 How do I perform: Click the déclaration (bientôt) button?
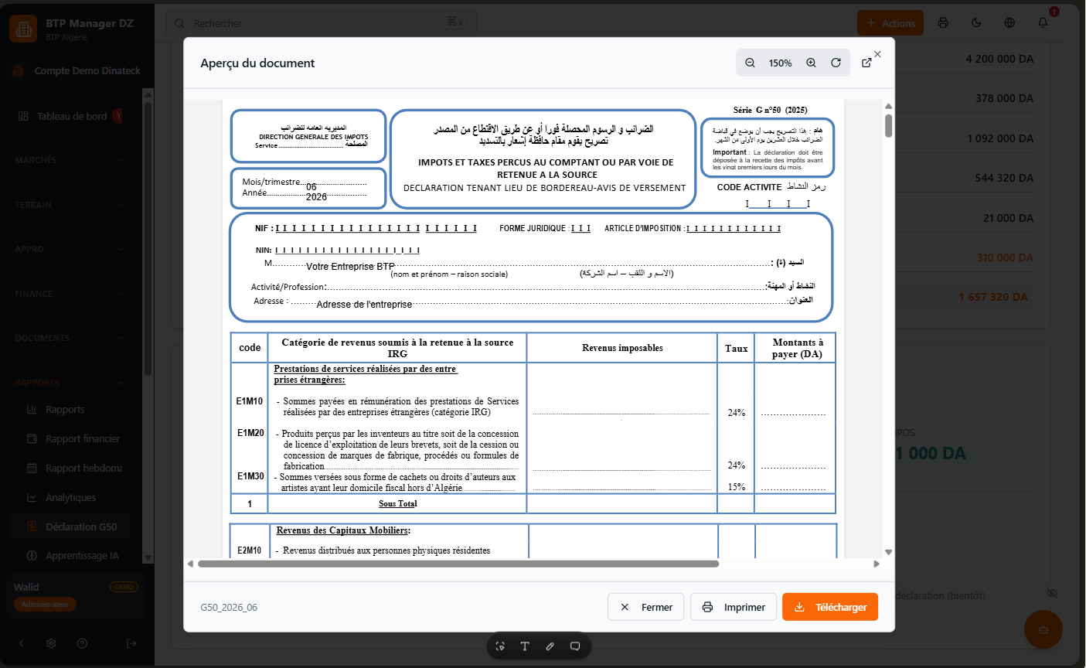pyautogui.click(x=941, y=596)
